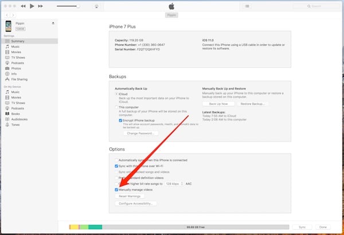The height and width of the screenshot is (235, 344).
Task: Enable Automatically sync when iPhone is connected
Action: [x=116, y=160]
